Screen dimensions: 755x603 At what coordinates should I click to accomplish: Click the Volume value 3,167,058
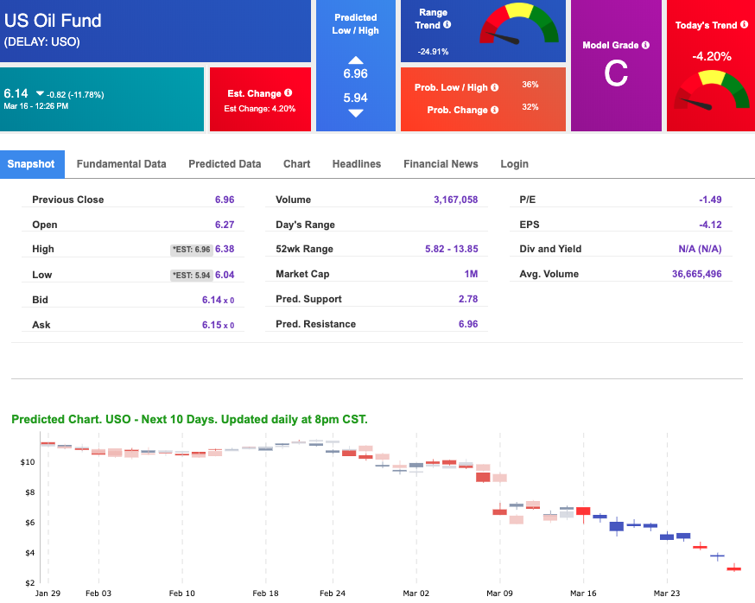click(x=455, y=200)
